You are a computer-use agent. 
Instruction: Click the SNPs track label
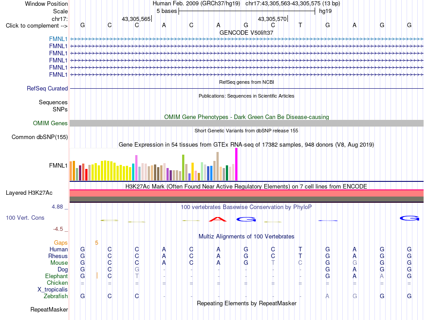point(60,109)
